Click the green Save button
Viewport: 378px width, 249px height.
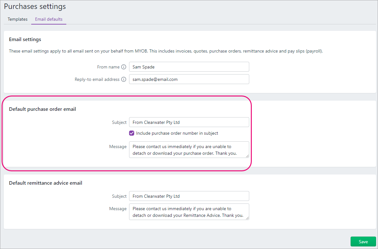pyautogui.click(x=363, y=242)
